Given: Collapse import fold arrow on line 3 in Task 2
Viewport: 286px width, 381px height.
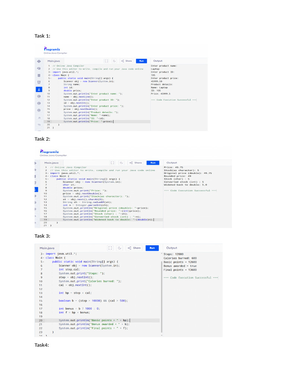Looking at the screenshot, I should 48,173.
